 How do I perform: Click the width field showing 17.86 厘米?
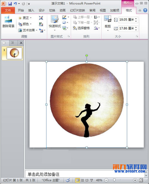[127, 28]
